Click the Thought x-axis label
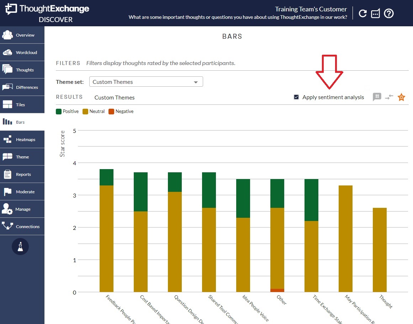The width and height of the screenshot is (413, 324). click(x=386, y=302)
